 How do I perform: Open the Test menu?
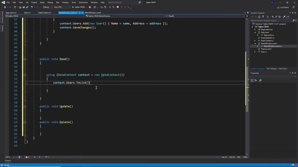[58, 2]
